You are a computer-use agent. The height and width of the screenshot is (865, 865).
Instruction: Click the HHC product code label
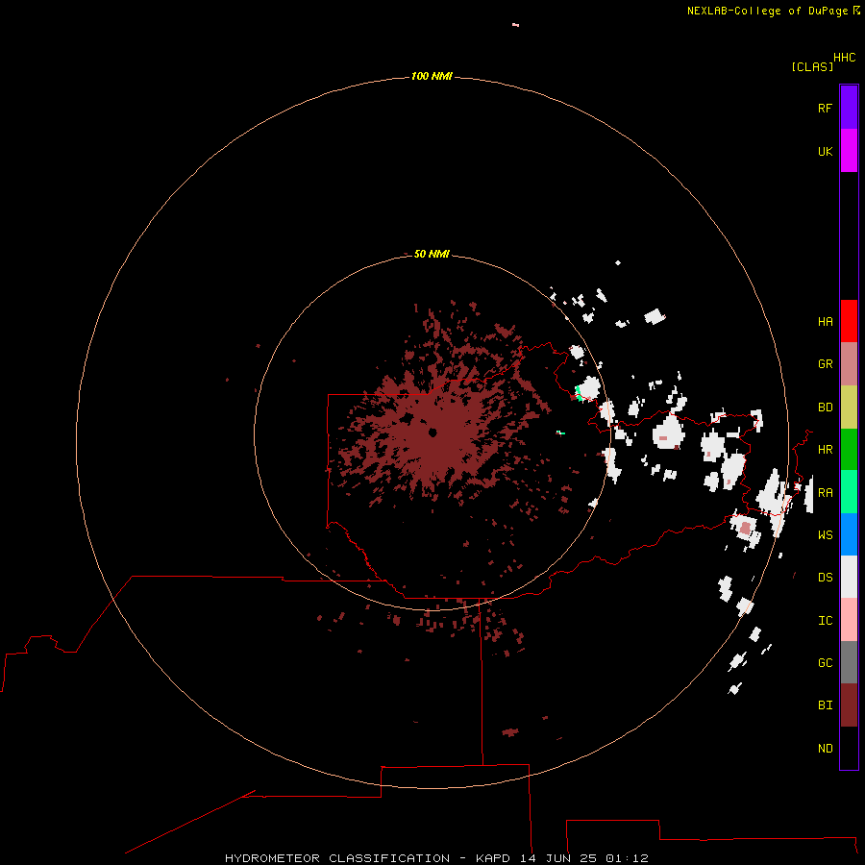click(x=844, y=58)
